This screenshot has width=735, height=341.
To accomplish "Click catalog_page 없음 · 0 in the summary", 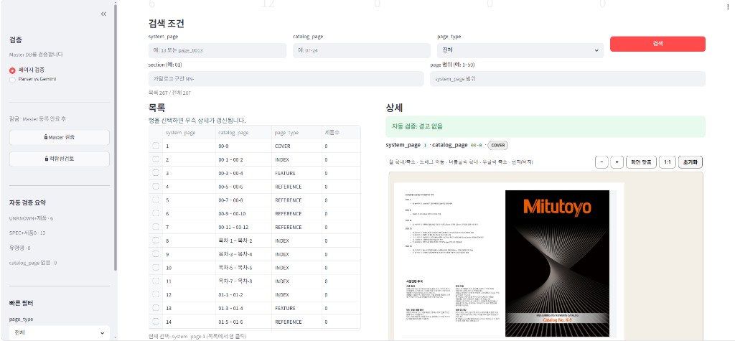I will 33,263.
